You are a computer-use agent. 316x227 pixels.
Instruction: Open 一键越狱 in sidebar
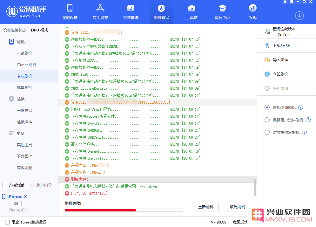tap(24, 110)
